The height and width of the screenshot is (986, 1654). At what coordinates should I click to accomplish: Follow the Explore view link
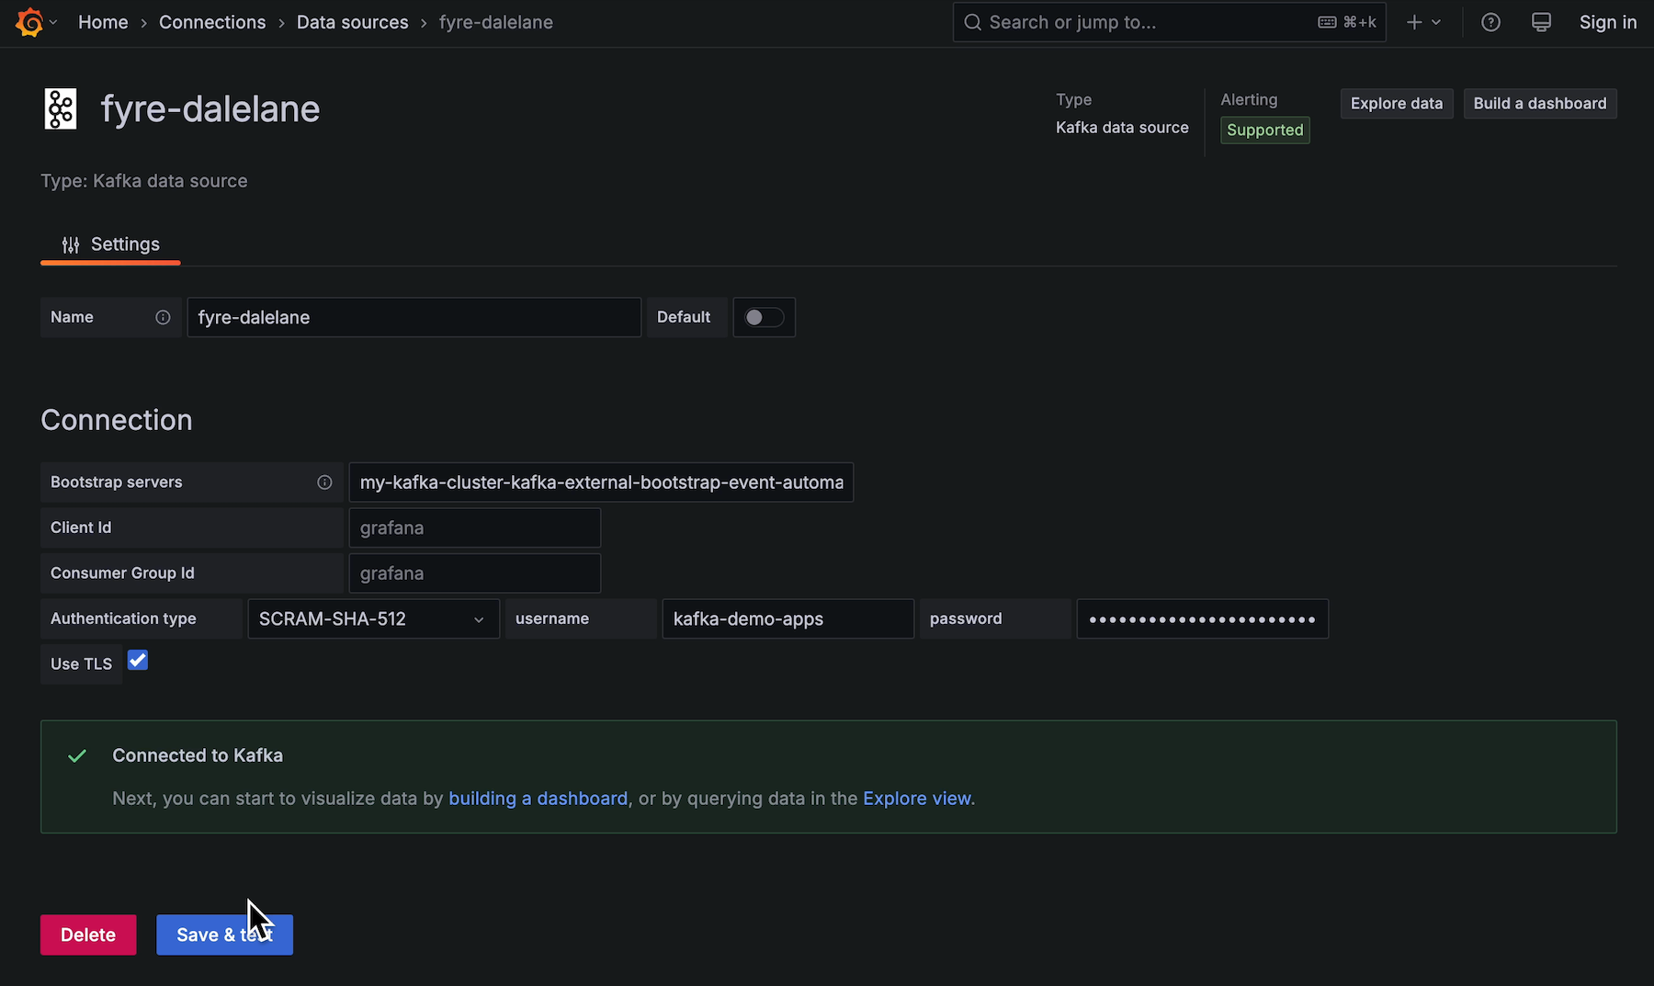click(917, 799)
